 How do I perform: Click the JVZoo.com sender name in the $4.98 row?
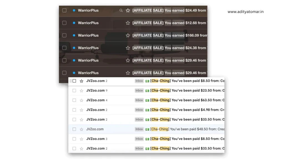(x=95, y=110)
